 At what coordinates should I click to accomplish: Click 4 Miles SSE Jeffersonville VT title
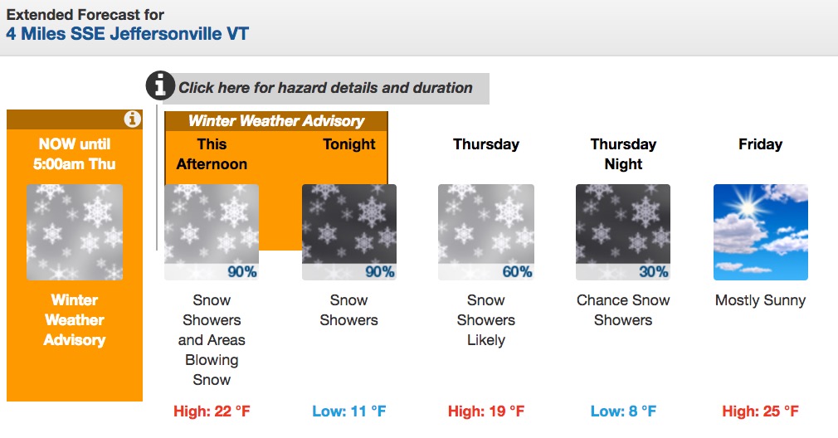tap(127, 34)
